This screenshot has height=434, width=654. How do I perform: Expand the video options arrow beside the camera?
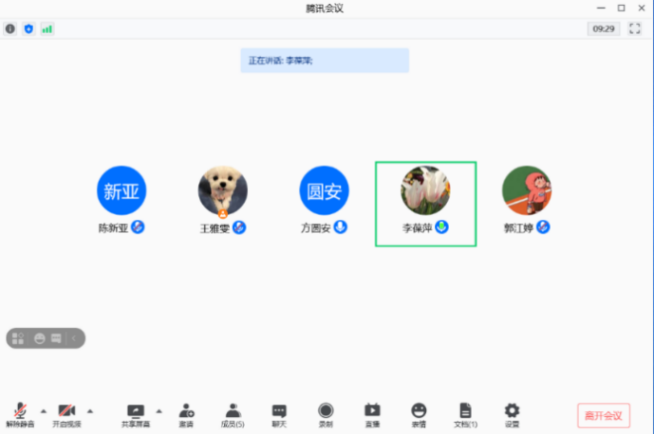point(90,411)
